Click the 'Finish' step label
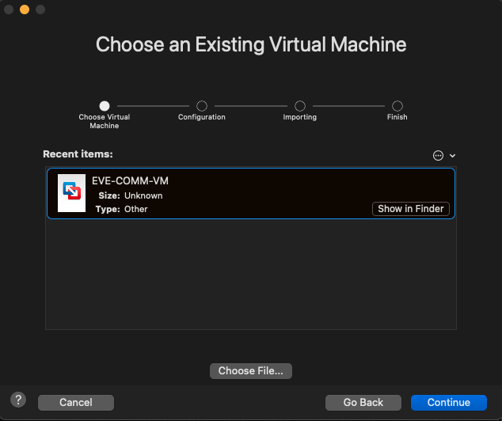Viewport: 502px width, 421px height. [x=397, y=117]
